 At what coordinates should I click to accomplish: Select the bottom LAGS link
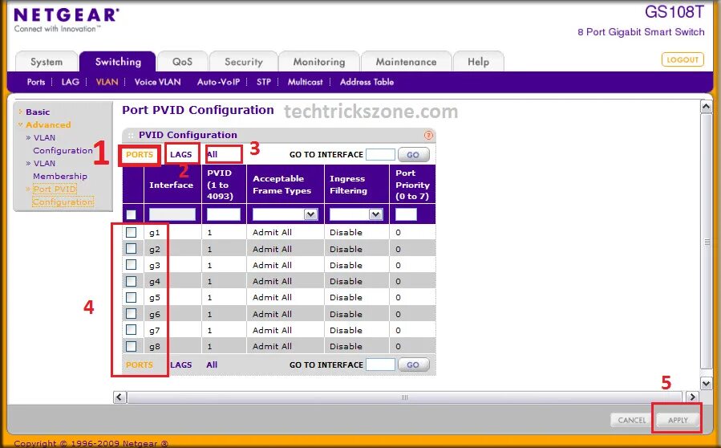coord(180,365)
